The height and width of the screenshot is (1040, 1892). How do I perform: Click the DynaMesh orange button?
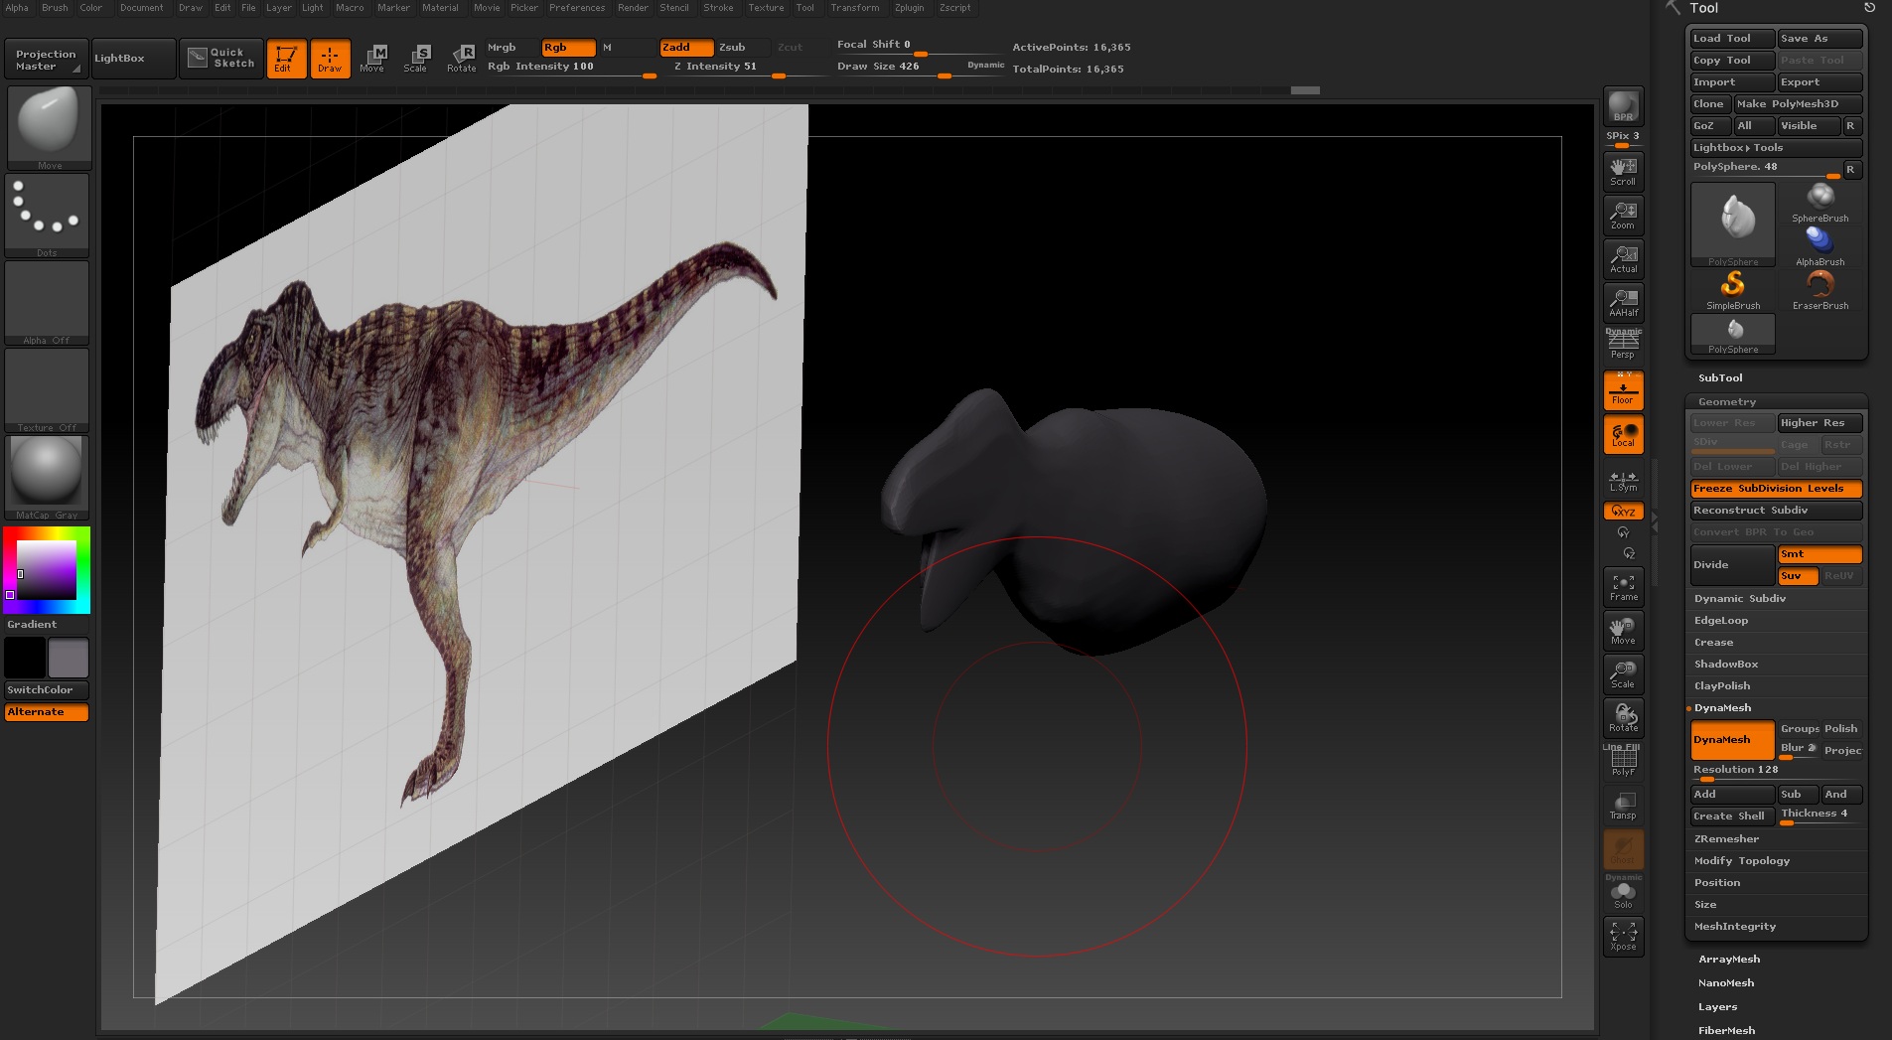1732,740
